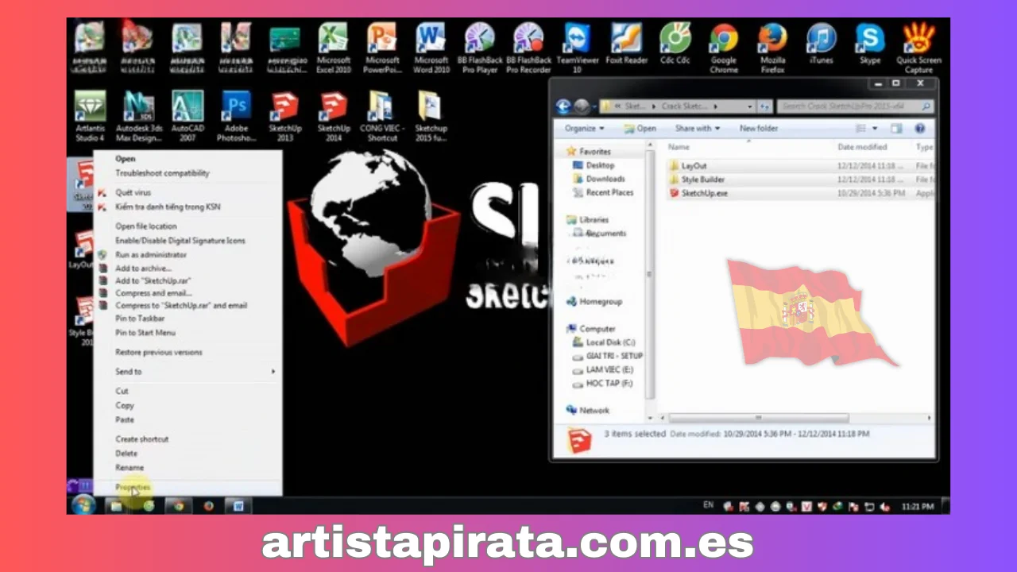
Task: Click Chrome icon in taskbar
Action: pyautogui.click(x=178, y=505)
